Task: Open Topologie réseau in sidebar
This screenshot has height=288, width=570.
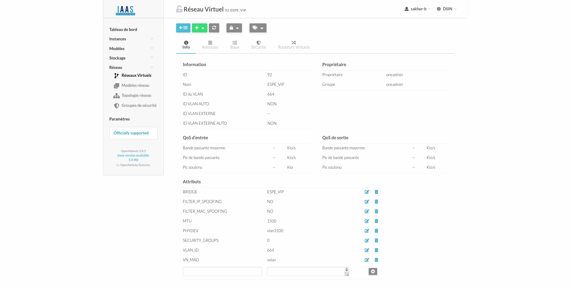Action: (136, 96)
